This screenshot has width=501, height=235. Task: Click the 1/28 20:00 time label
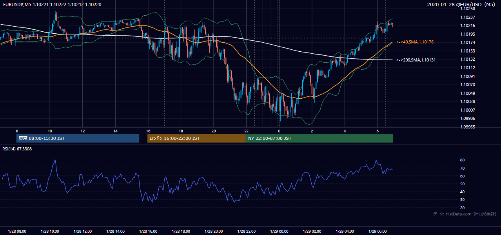point(214,231)
